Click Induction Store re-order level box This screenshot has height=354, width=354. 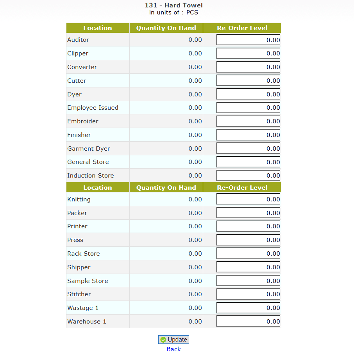pyautogui.click(x=249, y=176)
